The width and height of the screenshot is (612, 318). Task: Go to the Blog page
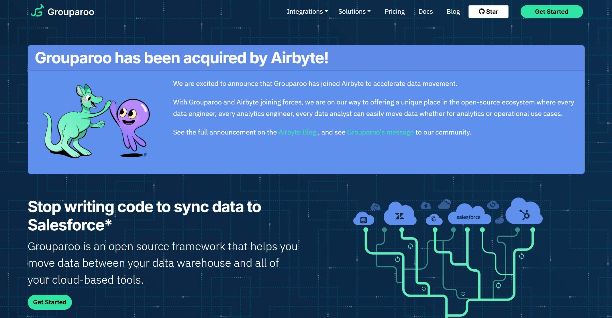click(x=453, y=11)
